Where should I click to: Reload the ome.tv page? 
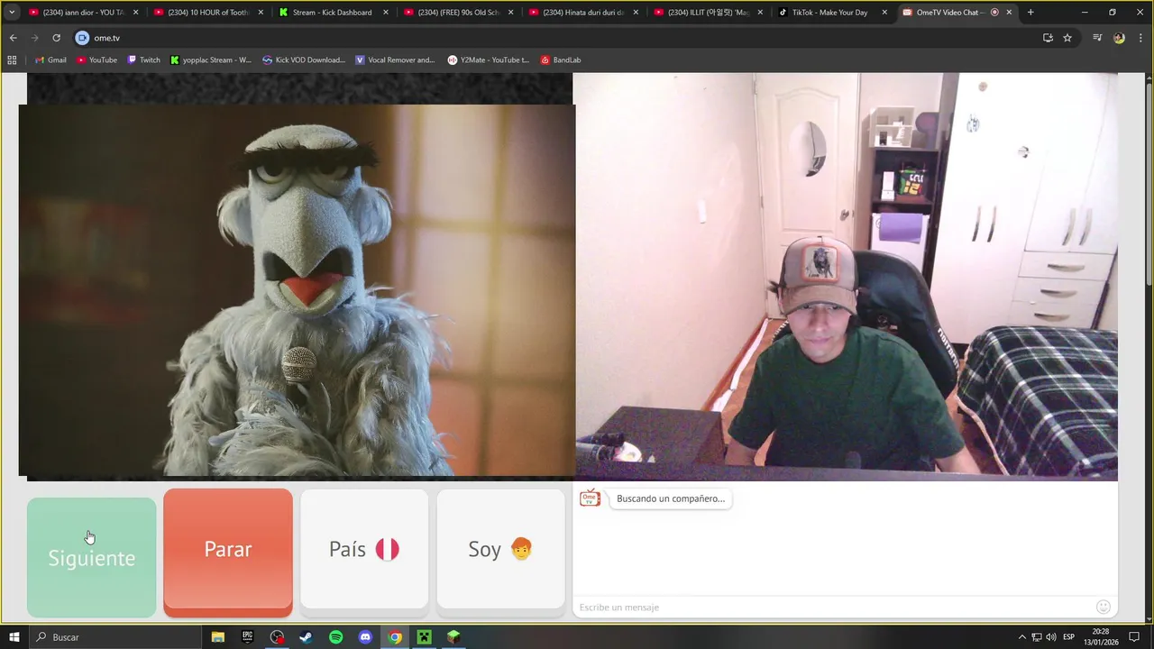pyautogui.click(x=56, y=38)
